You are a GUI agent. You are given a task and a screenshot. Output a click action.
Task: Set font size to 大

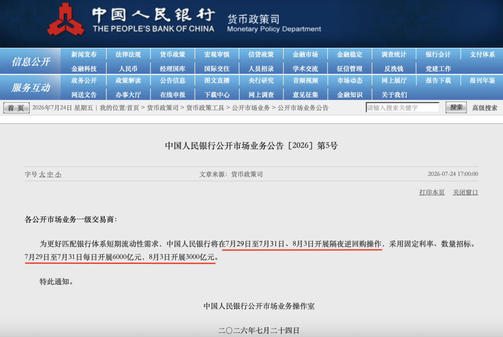click(42, 175)
